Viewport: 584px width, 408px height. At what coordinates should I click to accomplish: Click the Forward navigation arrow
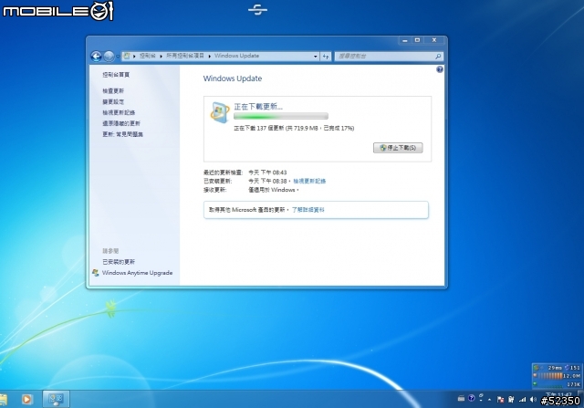pyautogui.click(x=109, y=57)
